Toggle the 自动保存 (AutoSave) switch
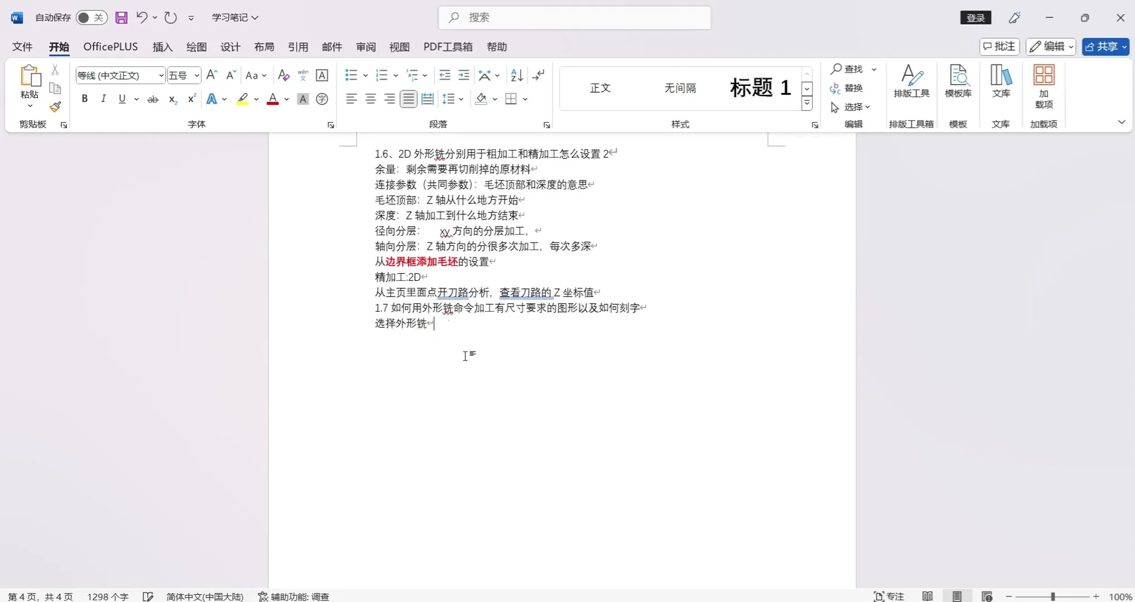1135x602 pixels. pos(91,17)
